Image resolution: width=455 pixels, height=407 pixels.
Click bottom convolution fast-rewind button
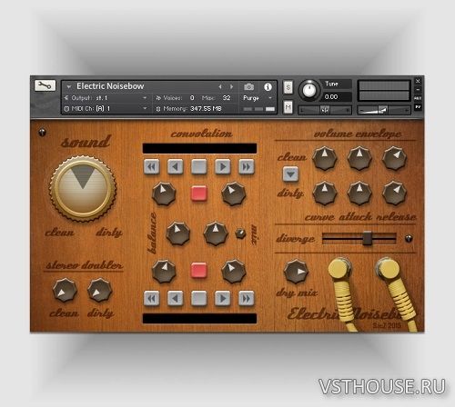click(152, 299)
